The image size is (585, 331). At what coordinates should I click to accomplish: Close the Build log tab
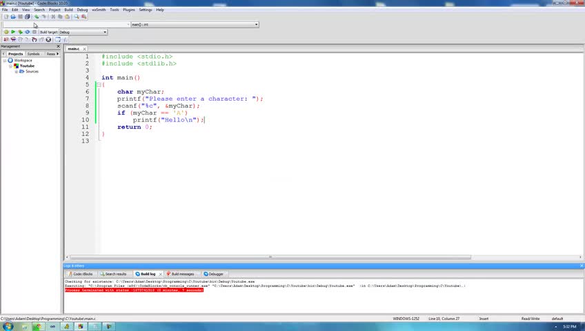161,274
